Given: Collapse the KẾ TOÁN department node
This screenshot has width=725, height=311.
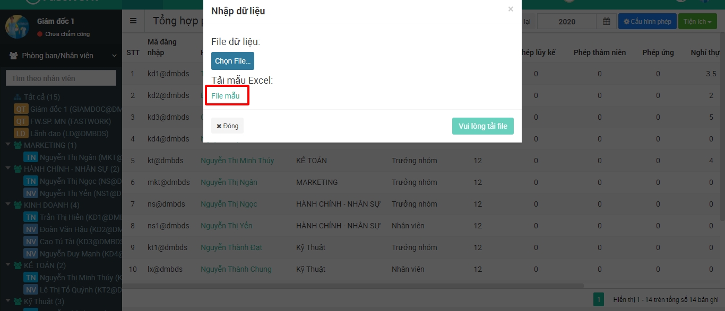Looking at the screenshot, I should coord(8,265).
